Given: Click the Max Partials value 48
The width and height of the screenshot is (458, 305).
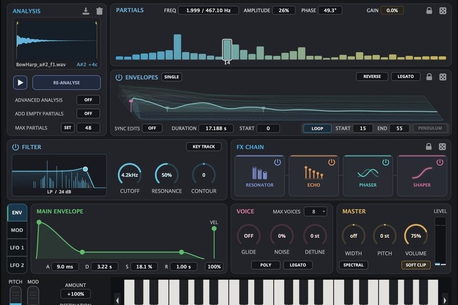Looking at the screenshot, I should click(x=88, y=128).
